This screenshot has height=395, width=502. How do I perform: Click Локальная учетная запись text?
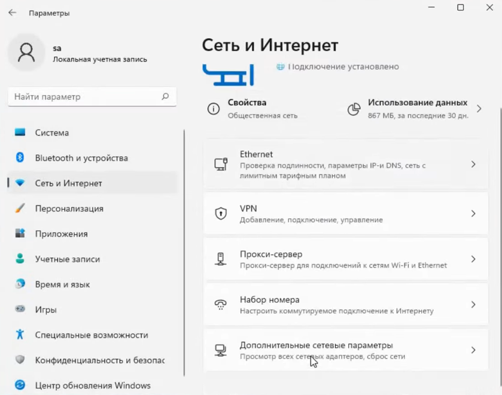100,59
